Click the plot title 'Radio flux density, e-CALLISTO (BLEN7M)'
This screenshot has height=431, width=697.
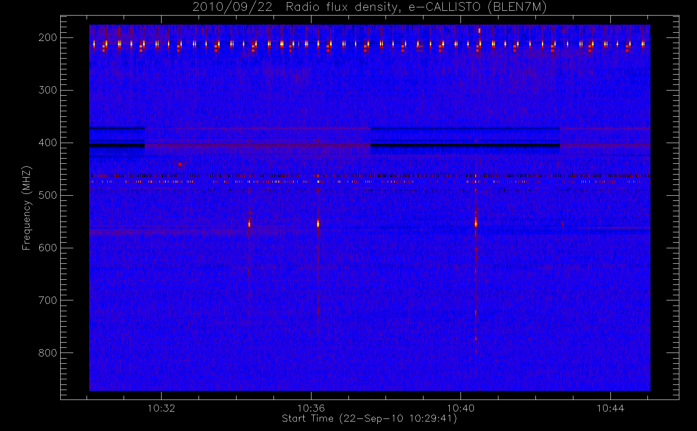[416, 7]
